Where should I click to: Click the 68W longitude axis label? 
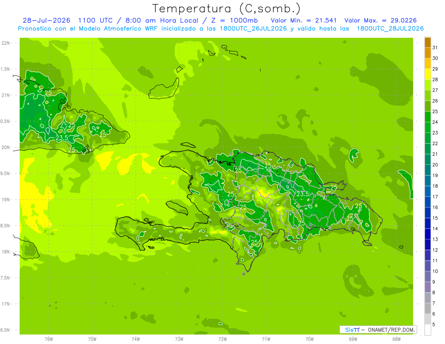(396, 339)
